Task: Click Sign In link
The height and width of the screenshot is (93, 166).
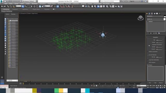Action: coord(132,1)
